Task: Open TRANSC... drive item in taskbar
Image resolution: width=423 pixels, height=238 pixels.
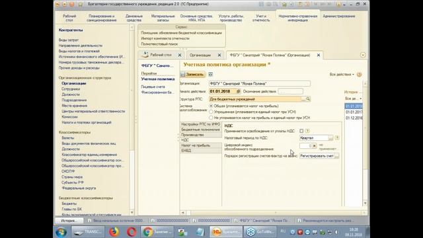Action: point(88,232)
